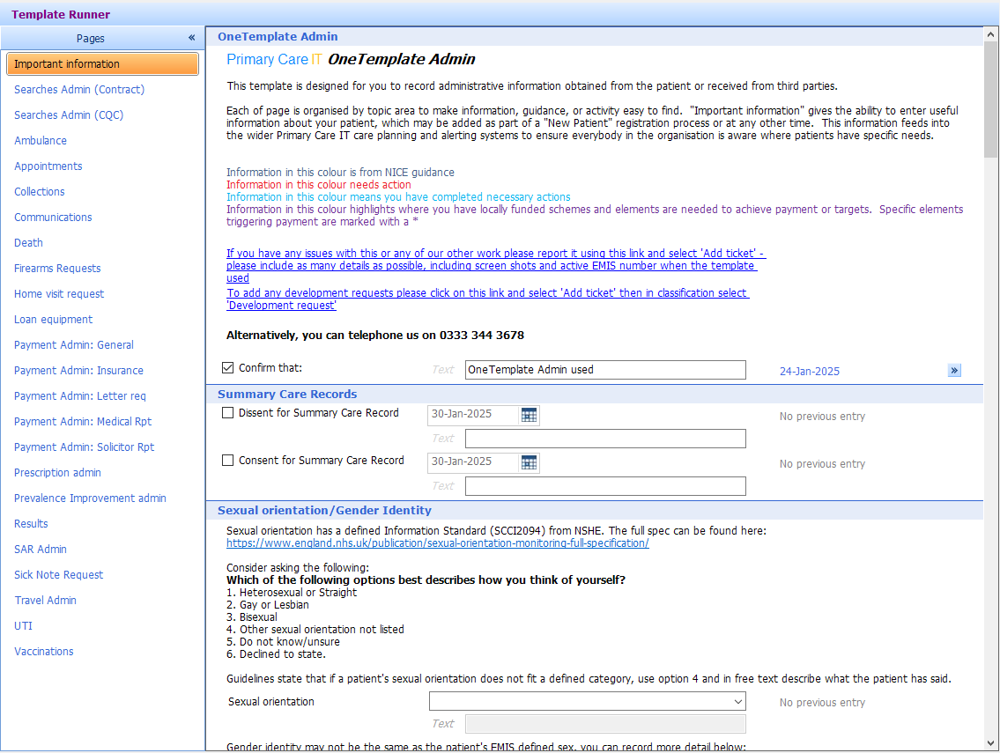
Task: Open Sick Note Request page
Action: coord(59,574)
